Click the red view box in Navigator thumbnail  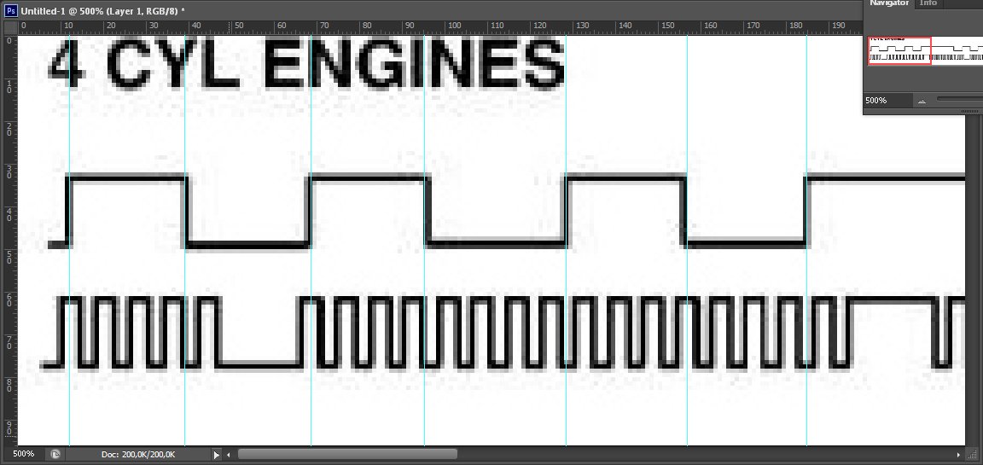click(x=899, y=50)
